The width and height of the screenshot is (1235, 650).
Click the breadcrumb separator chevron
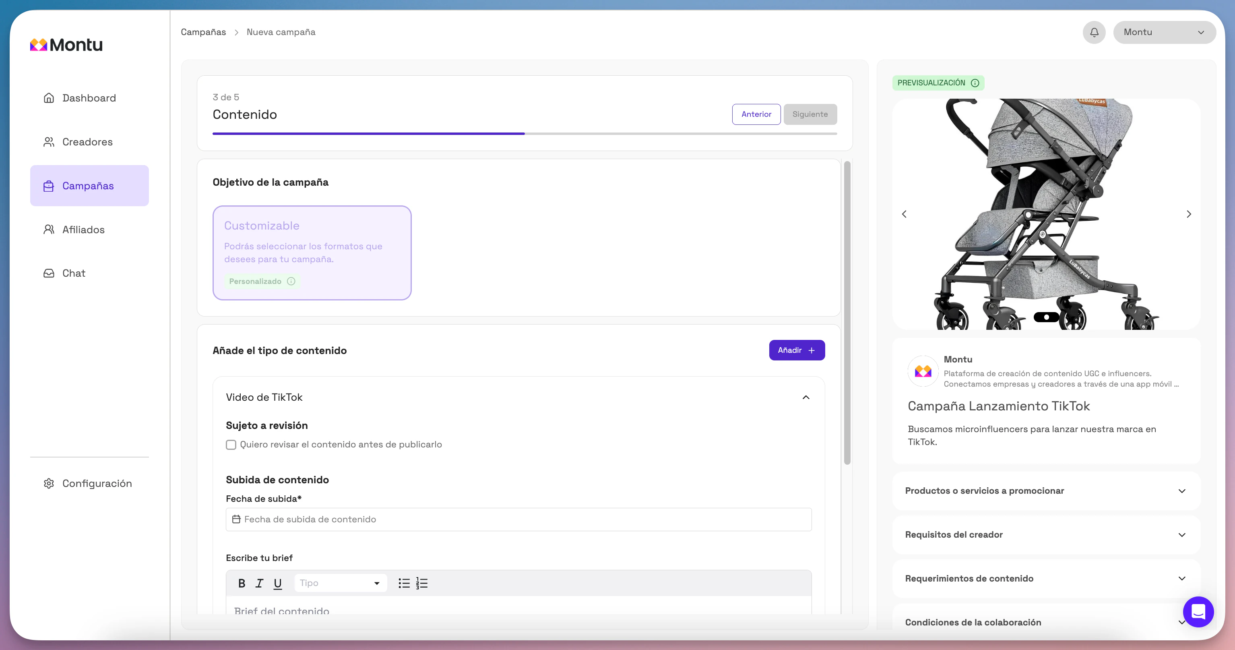pos(236,32)
